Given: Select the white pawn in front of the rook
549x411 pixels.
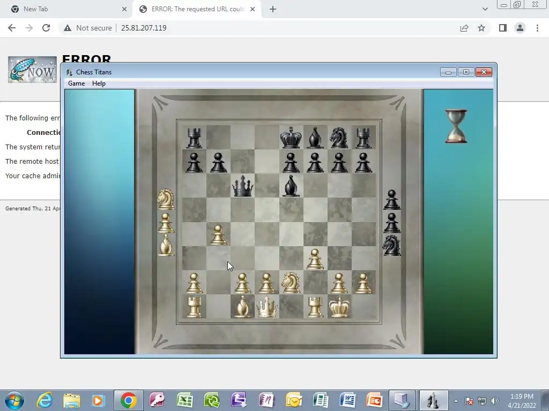Looking at the screenshot, I should click(315, 259).
